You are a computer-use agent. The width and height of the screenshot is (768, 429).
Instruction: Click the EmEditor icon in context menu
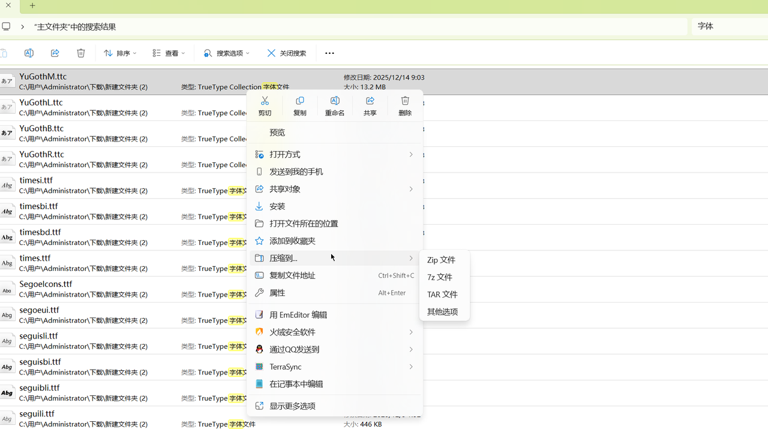(259, 315)
